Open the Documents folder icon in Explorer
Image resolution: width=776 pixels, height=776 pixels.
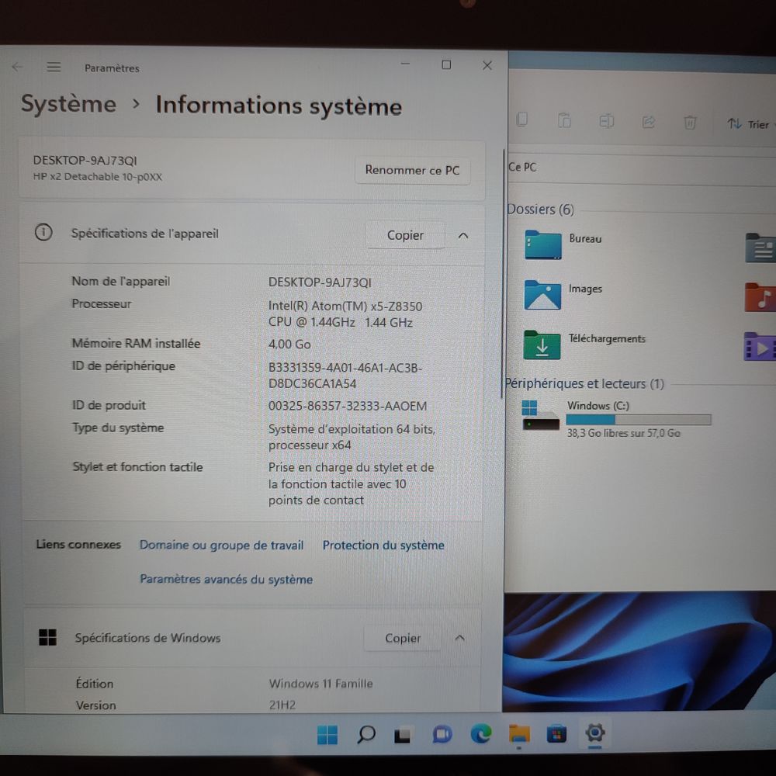(x=760, y=248)
